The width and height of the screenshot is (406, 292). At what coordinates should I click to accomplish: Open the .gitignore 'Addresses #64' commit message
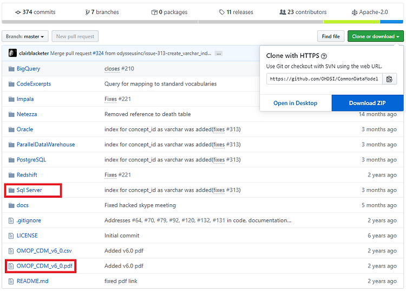tap(198, 220)
